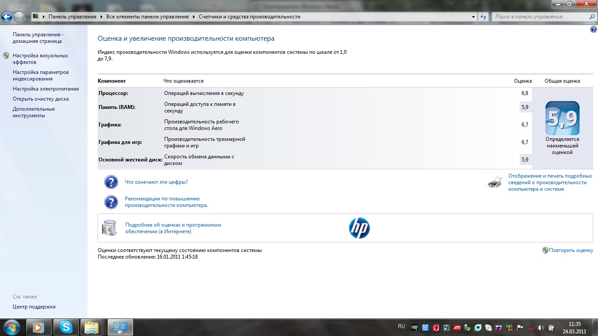Switch the RU input language indicator
Viewport: 598px width, 336px height.
[x=401, y=326]
